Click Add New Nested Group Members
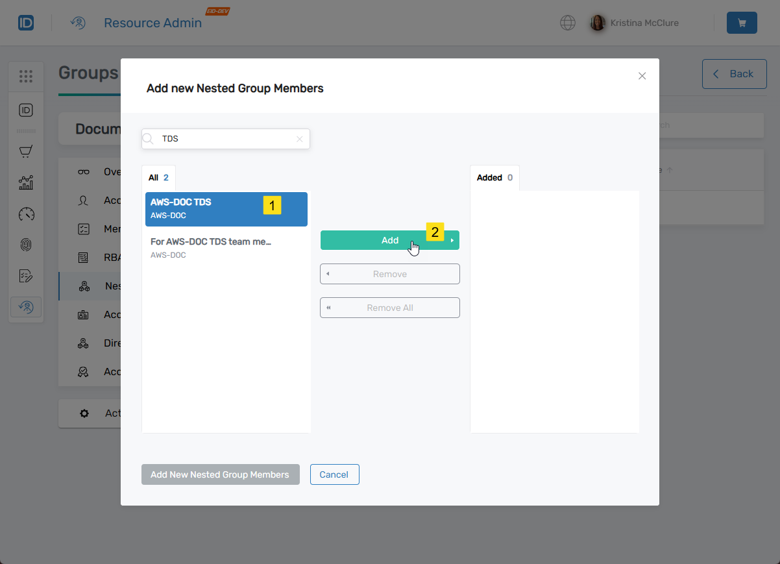 tap(220, 474)
